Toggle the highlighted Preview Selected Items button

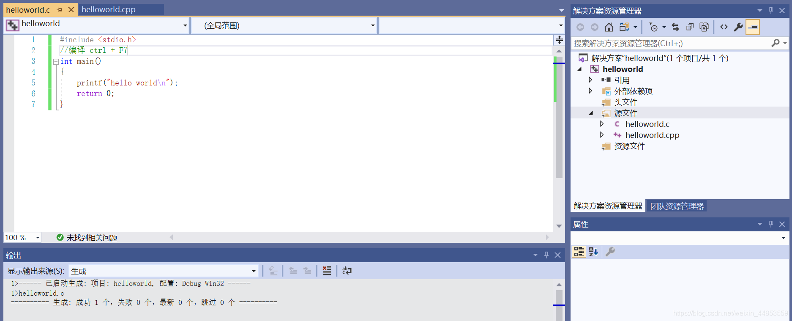(x=753, y=27)
